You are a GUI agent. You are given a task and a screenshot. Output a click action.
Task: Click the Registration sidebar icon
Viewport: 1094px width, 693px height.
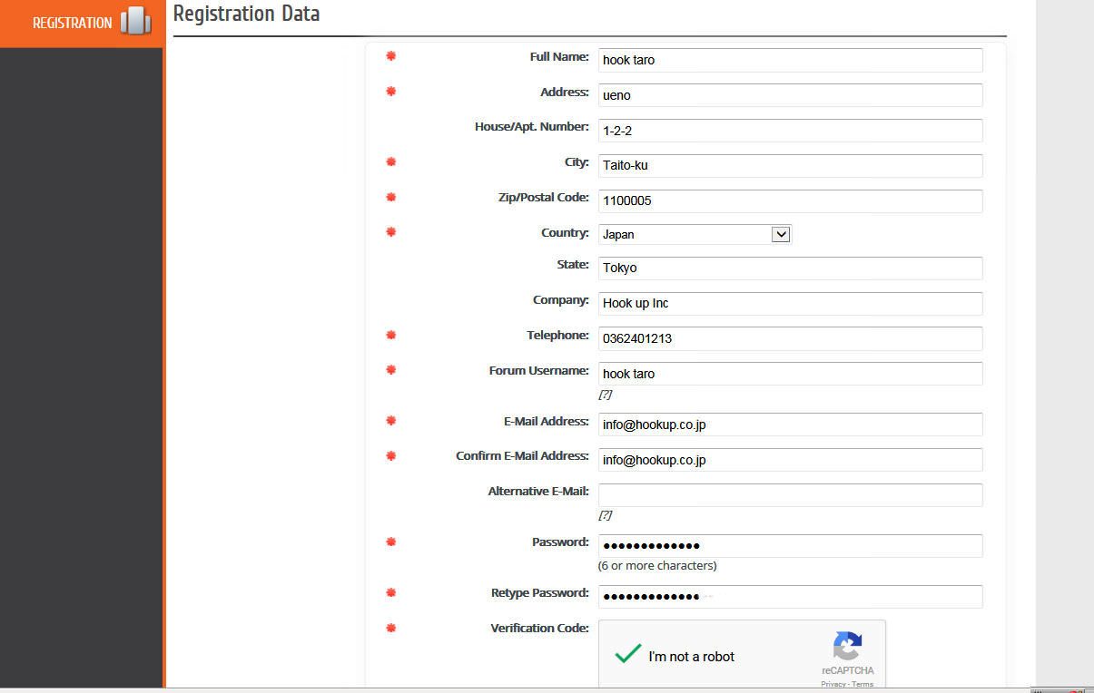pos(135,21)
